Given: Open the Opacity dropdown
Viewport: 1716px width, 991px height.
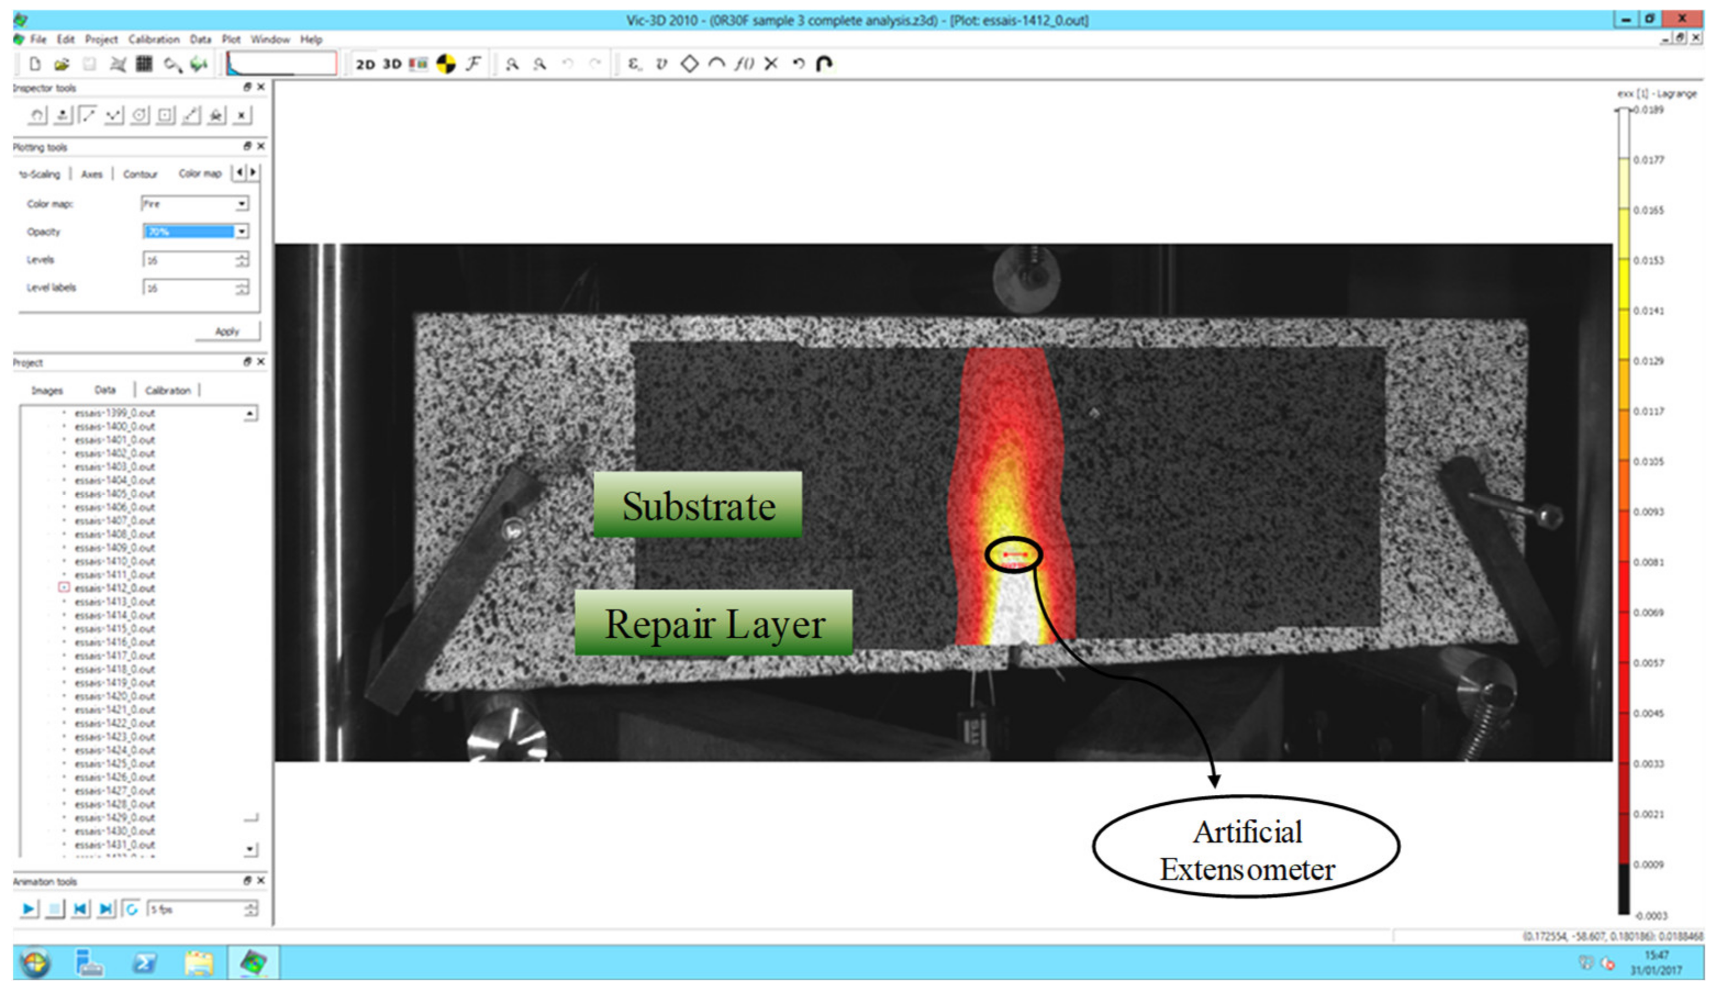Looking at the screenshot, I should [x=242, y=232].
